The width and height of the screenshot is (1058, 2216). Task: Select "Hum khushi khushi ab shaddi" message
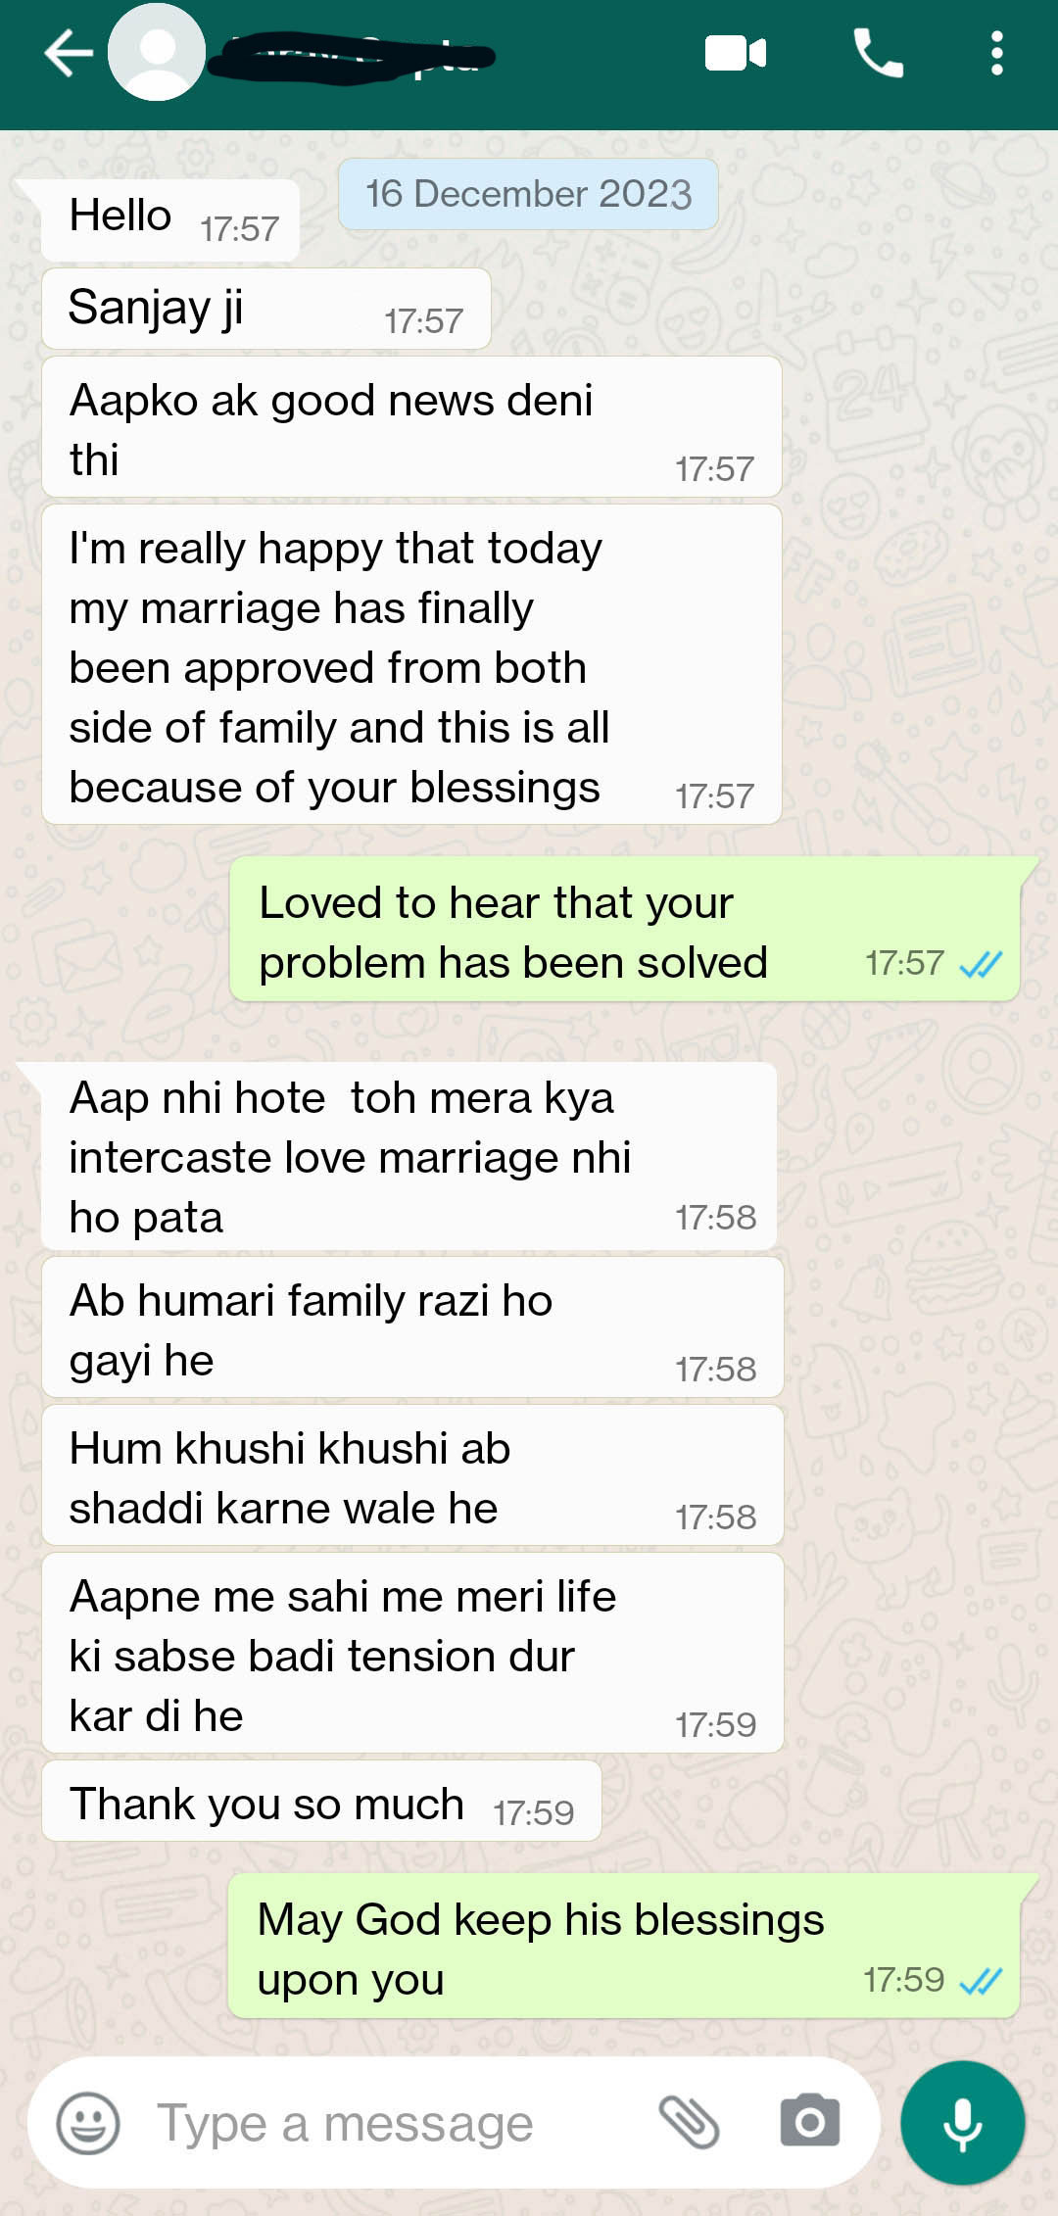tap(412, 1475)
